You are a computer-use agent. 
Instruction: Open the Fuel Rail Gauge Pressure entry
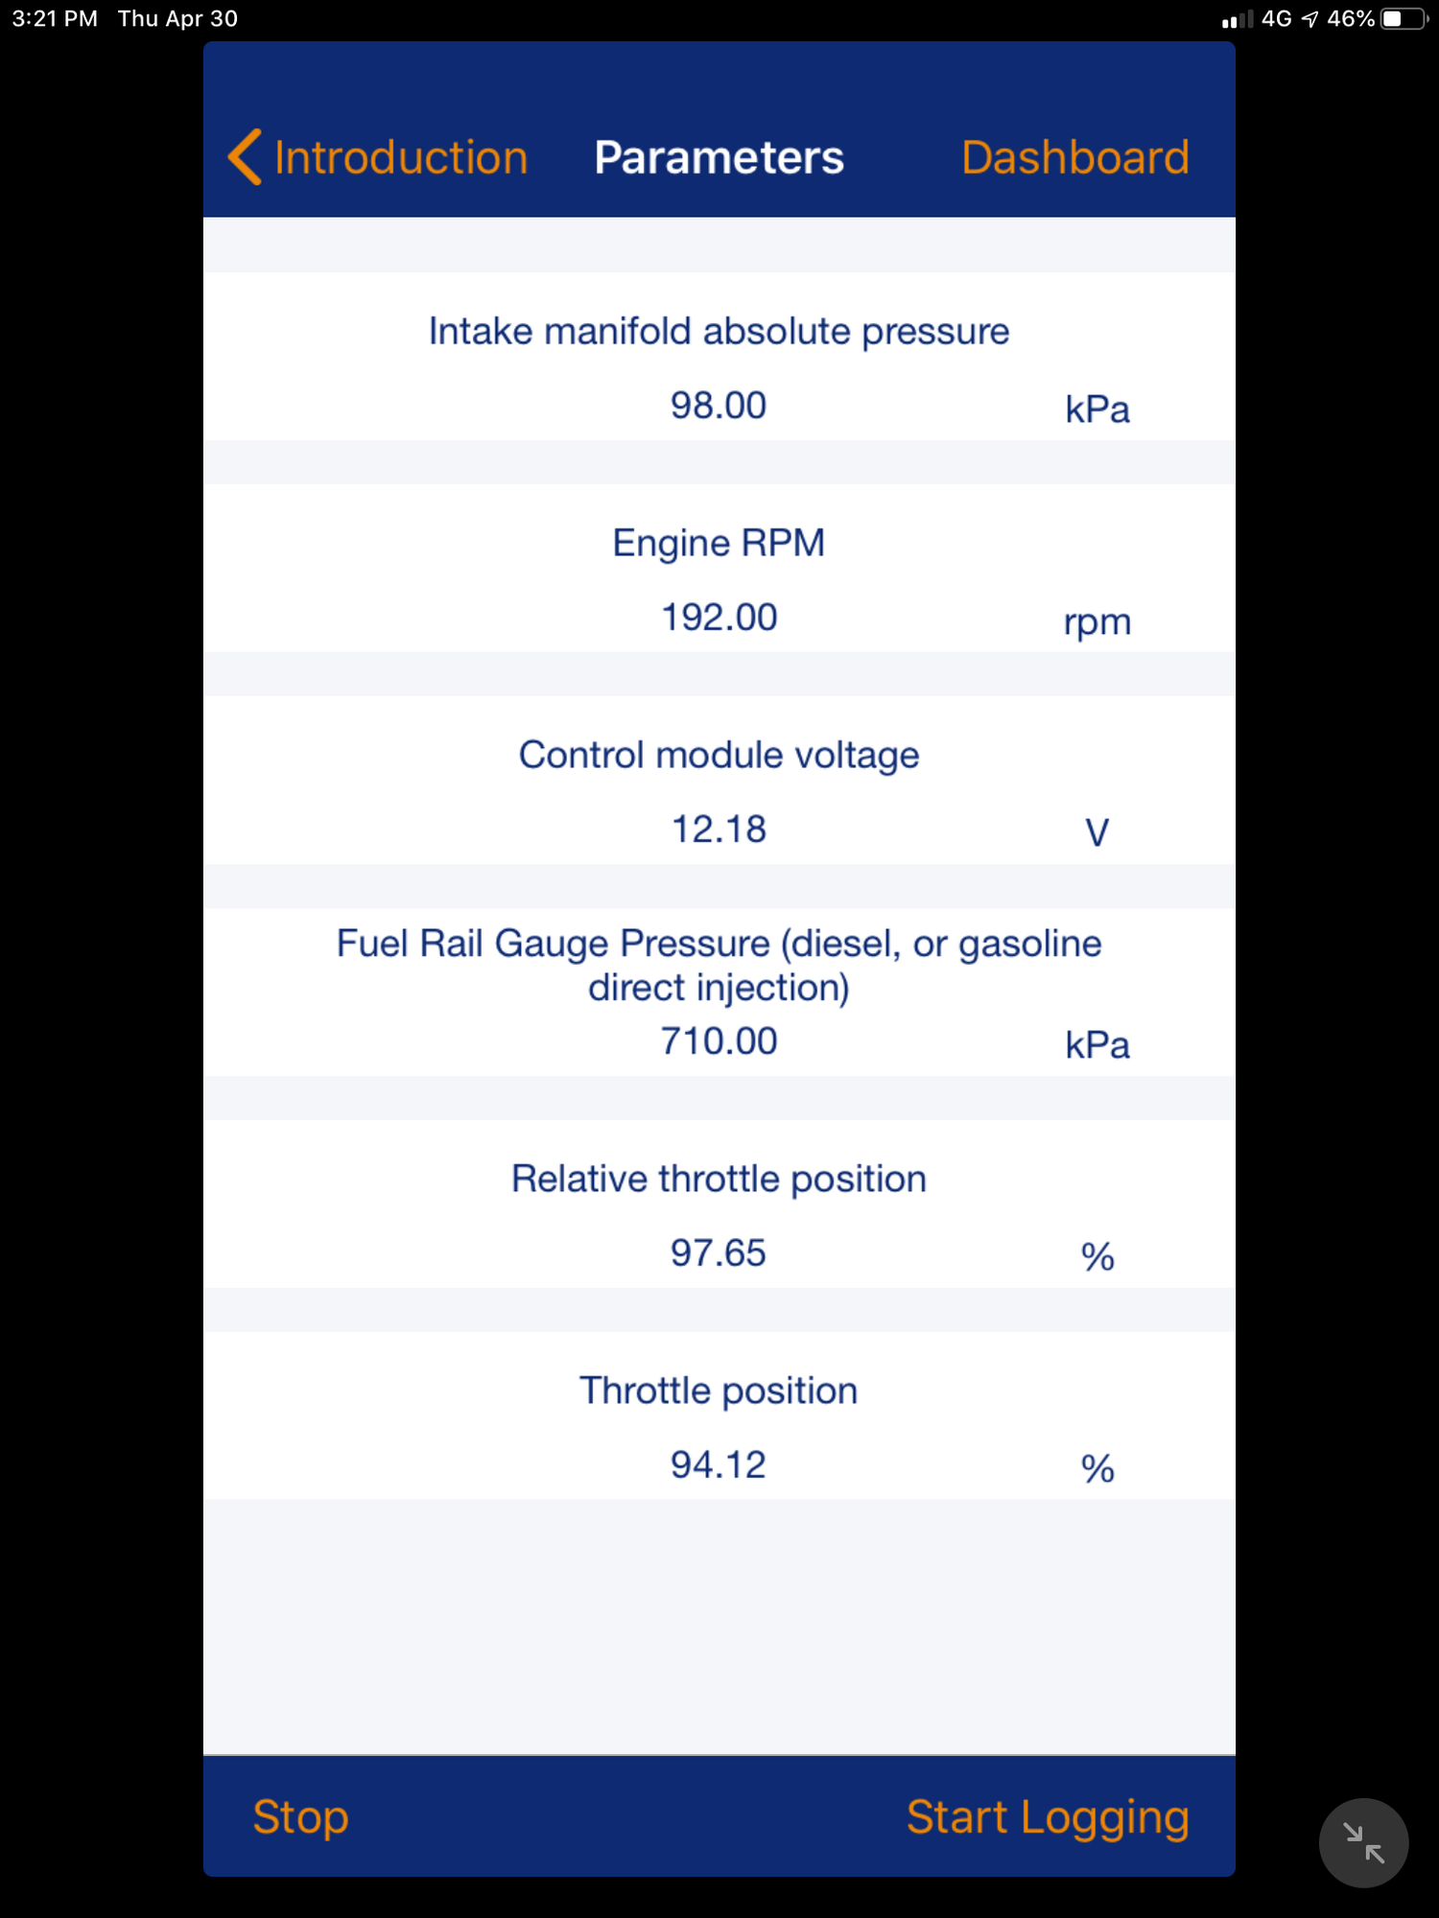click(719, 988)
